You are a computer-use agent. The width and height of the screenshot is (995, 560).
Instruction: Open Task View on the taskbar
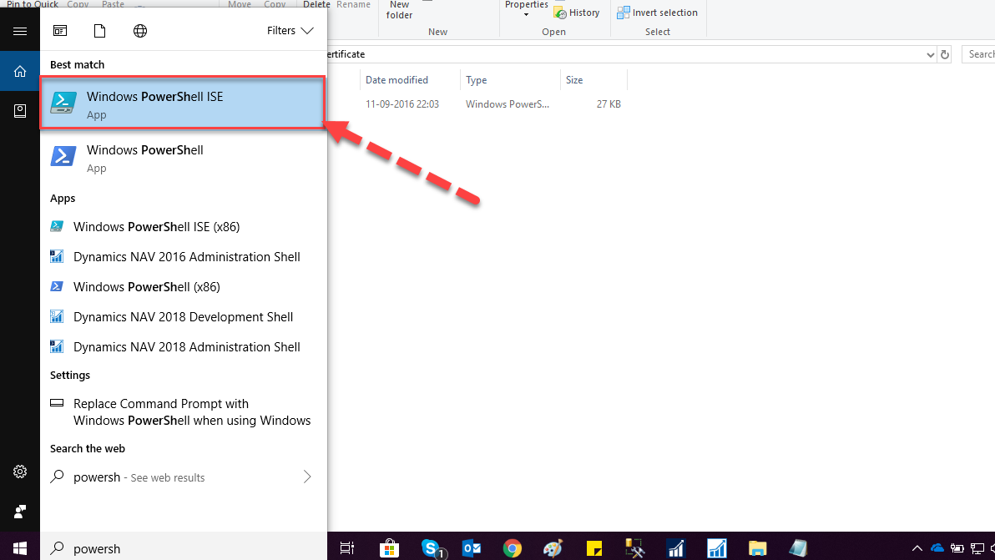click(x=347, y=548)
